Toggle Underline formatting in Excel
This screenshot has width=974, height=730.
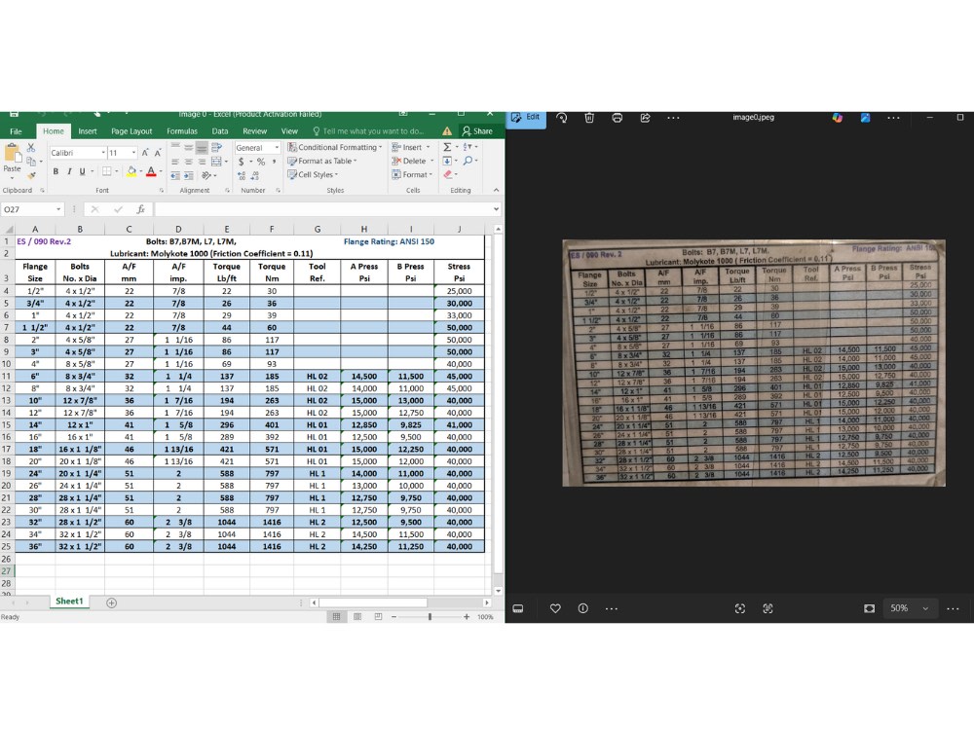(x=82, y=171)
